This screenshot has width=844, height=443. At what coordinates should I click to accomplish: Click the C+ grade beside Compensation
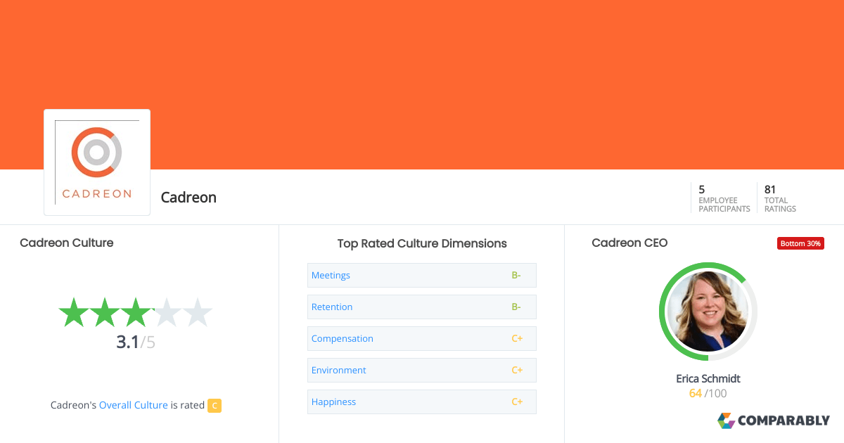[517, 338]
